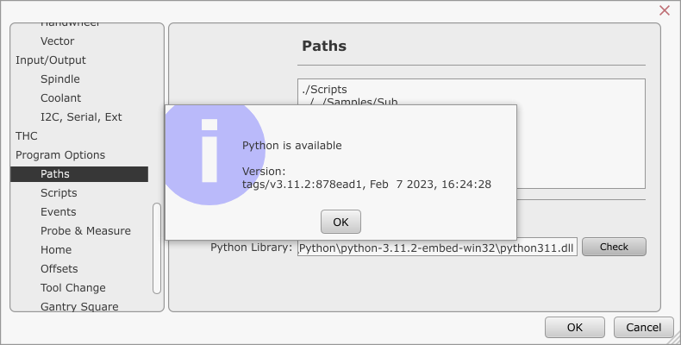Open Coolant settings in the tree
This screenshot has height=345, width=681.
pyautogui.click(x=60, y=97)
